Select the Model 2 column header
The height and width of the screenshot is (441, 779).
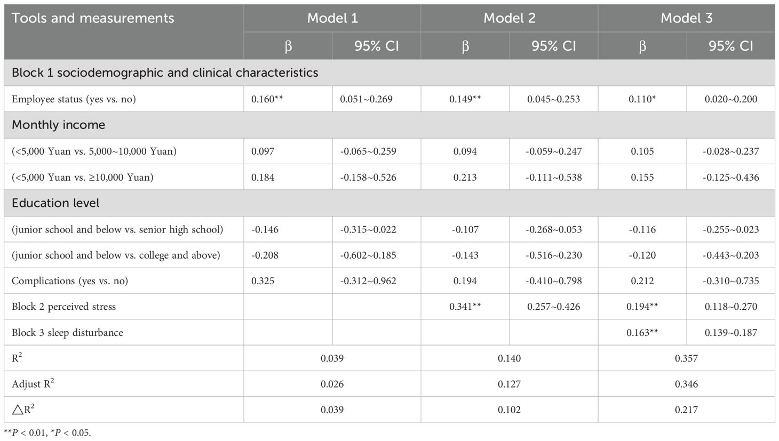click(x=510, y=18)
